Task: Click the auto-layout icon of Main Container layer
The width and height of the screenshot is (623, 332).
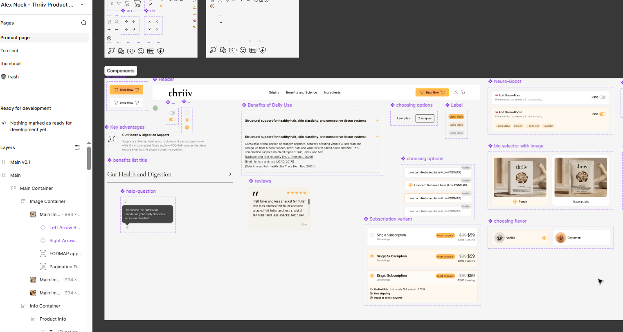Action: (x=13, y=188)
